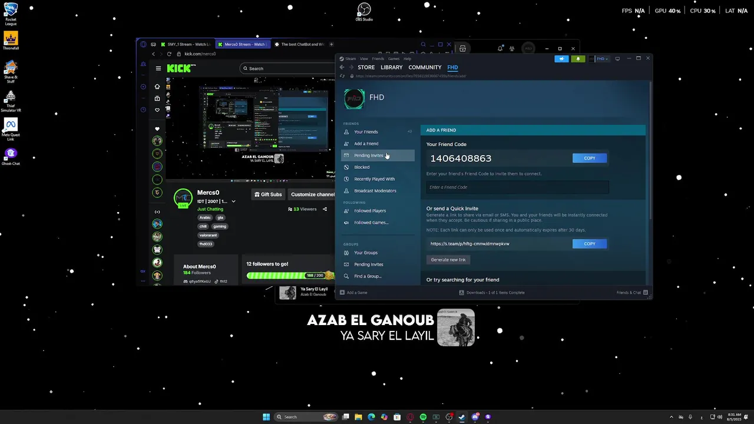Open Discord from taskbar
This screenshot has width=754, height=424.
point(475,417)
